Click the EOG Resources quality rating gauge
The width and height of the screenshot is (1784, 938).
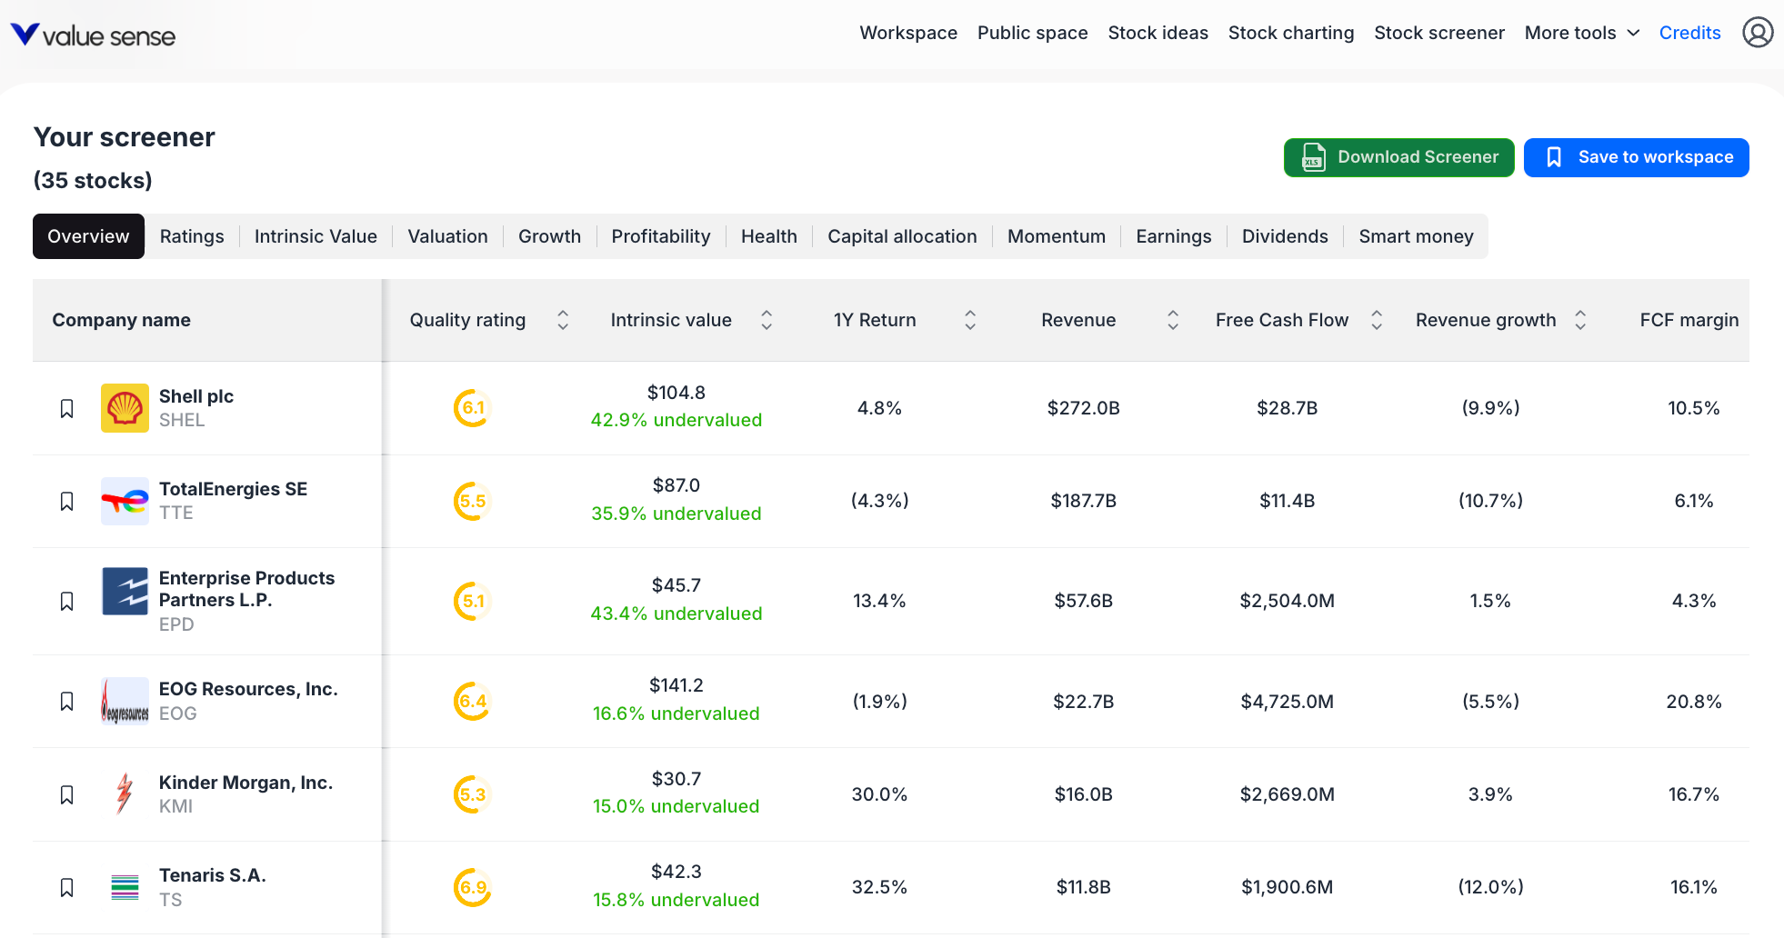click(x=471, y=702)
